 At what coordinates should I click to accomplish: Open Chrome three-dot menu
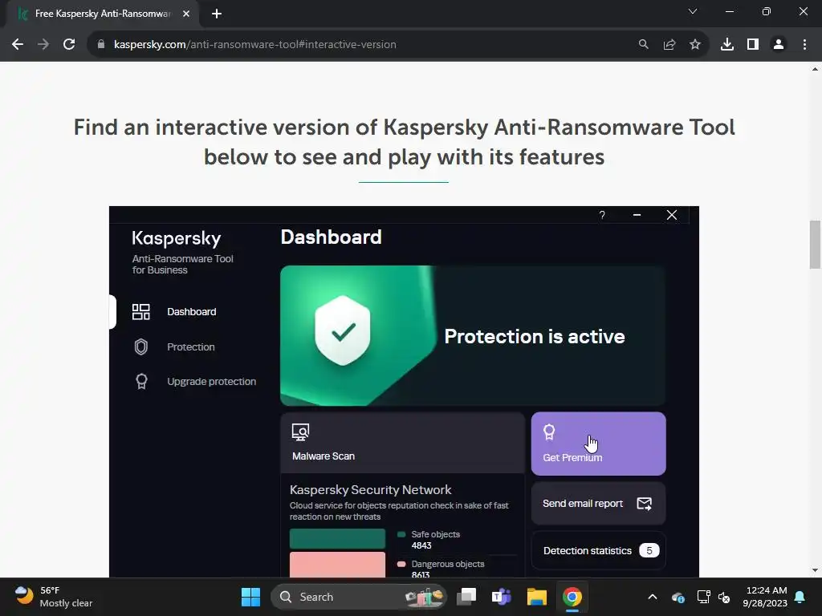coord(804,45)
